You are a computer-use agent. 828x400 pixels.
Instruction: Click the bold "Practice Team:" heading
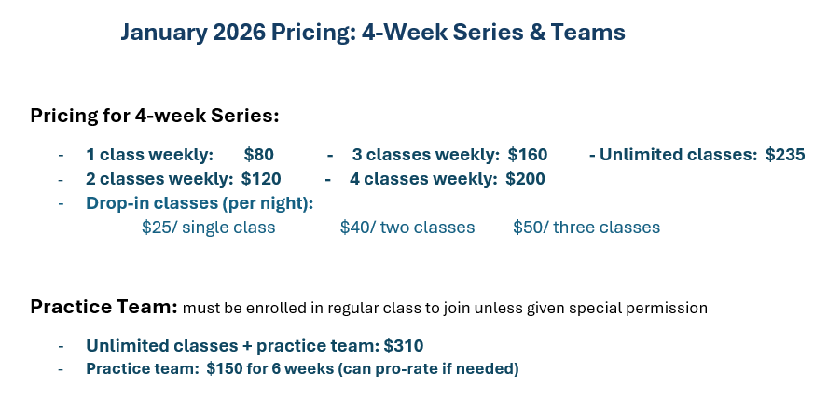(x=103, y=307)
